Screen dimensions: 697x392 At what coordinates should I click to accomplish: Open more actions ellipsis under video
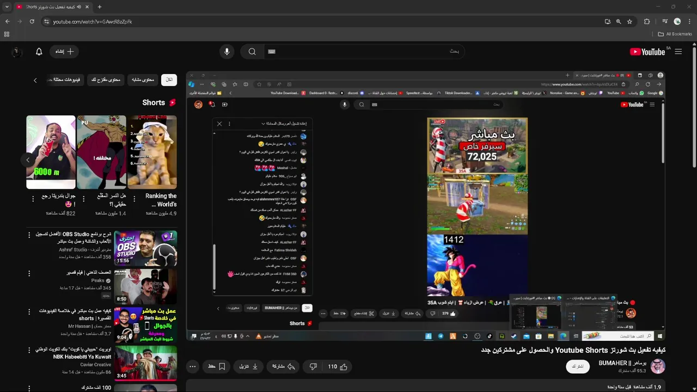click(x=192, y=367)
